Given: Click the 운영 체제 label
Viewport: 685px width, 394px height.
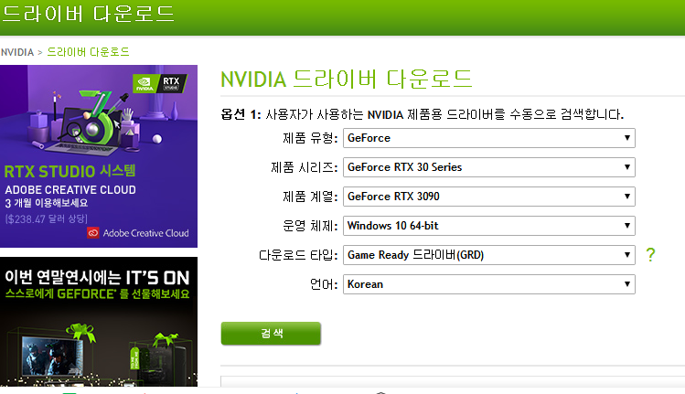Looking at the screenshot, I should tap(310, 226).
